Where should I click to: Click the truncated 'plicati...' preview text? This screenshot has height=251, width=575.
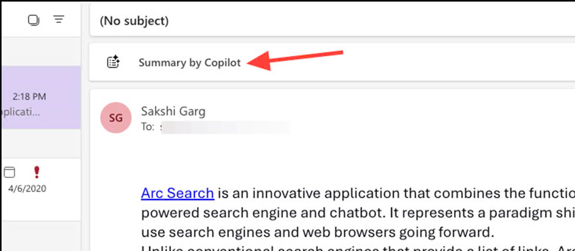click(20, 112)
